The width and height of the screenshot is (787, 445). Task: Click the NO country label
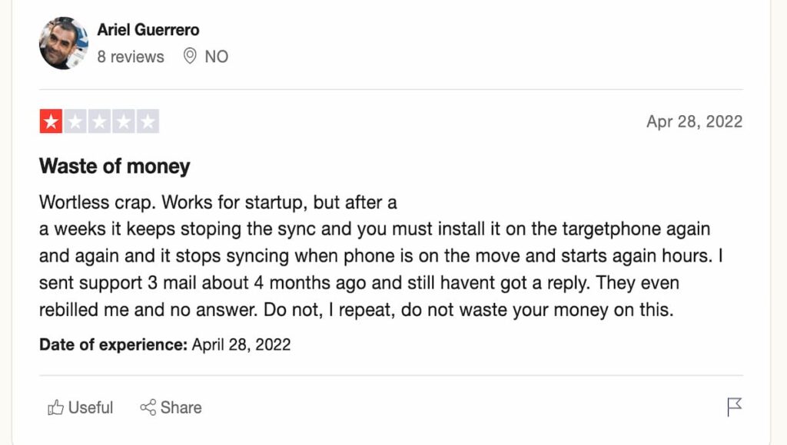(x=216, y=57)
